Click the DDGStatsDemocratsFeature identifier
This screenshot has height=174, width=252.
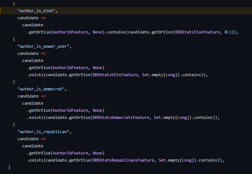(x=121, y=117)
